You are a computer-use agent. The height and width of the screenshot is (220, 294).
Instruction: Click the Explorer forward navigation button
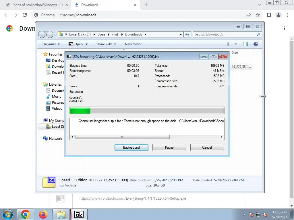(x=50, y=34)
